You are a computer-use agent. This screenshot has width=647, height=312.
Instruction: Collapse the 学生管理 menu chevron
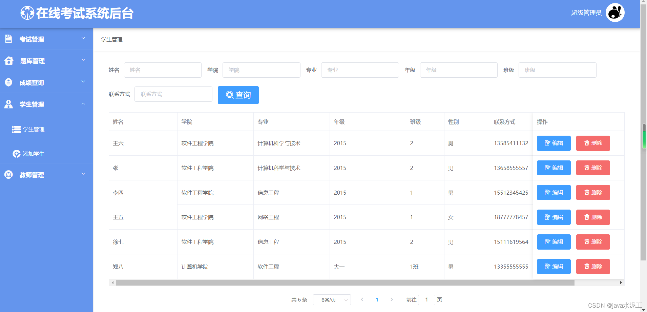tap(83, 103)
